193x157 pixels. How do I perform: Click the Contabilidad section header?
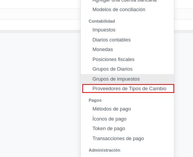pos(102,21)
